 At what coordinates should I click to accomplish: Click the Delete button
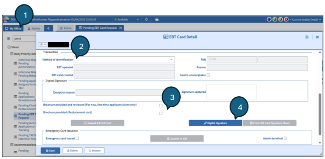(x=72, y=151)
